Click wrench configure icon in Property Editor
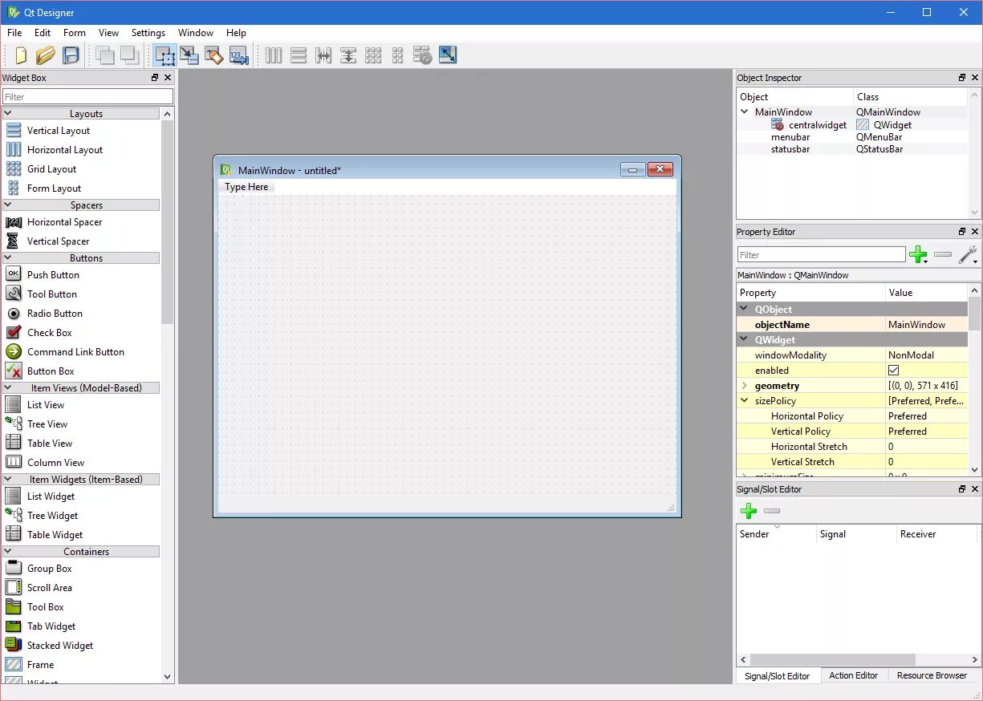 pyautogui.click(x=968, y=254)
